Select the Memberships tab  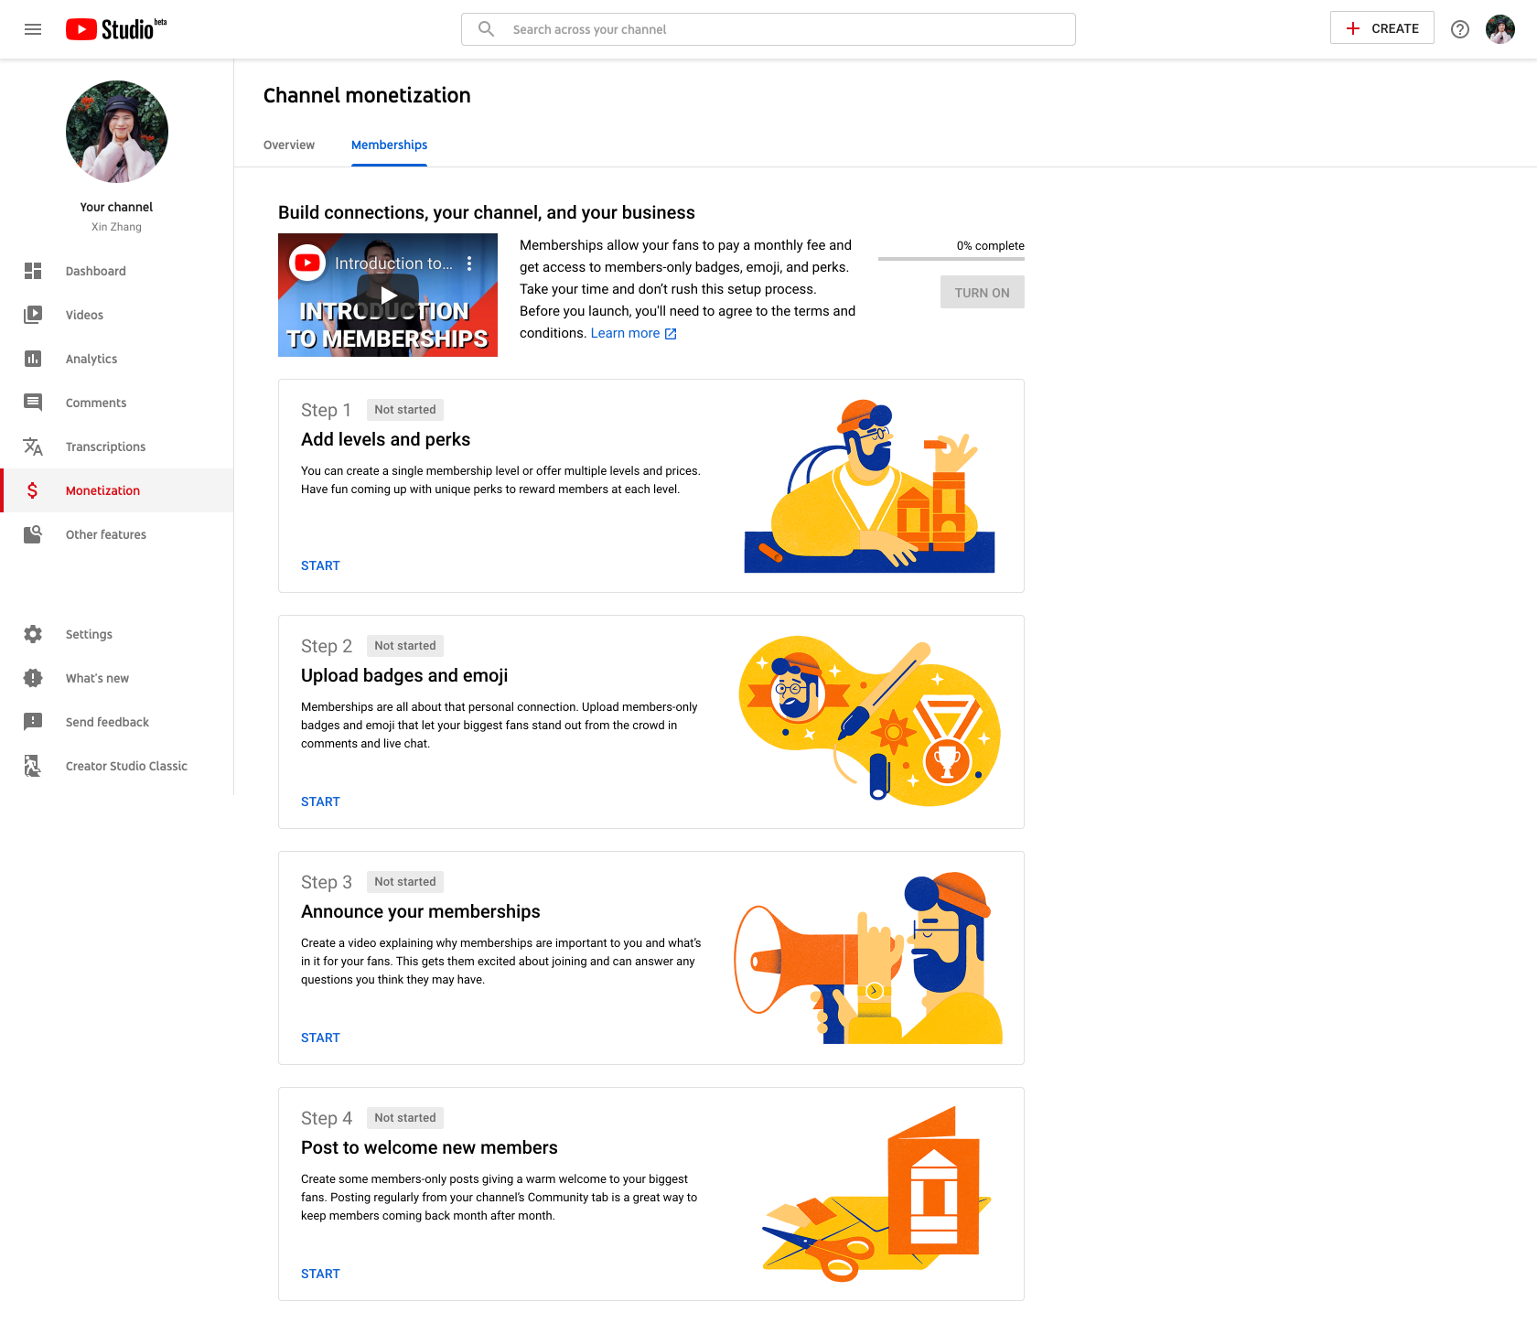click(389, 145)
